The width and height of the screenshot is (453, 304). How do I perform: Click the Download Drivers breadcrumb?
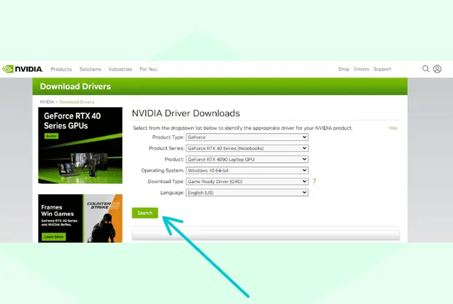pyautogui.click(x=77, y=102)
